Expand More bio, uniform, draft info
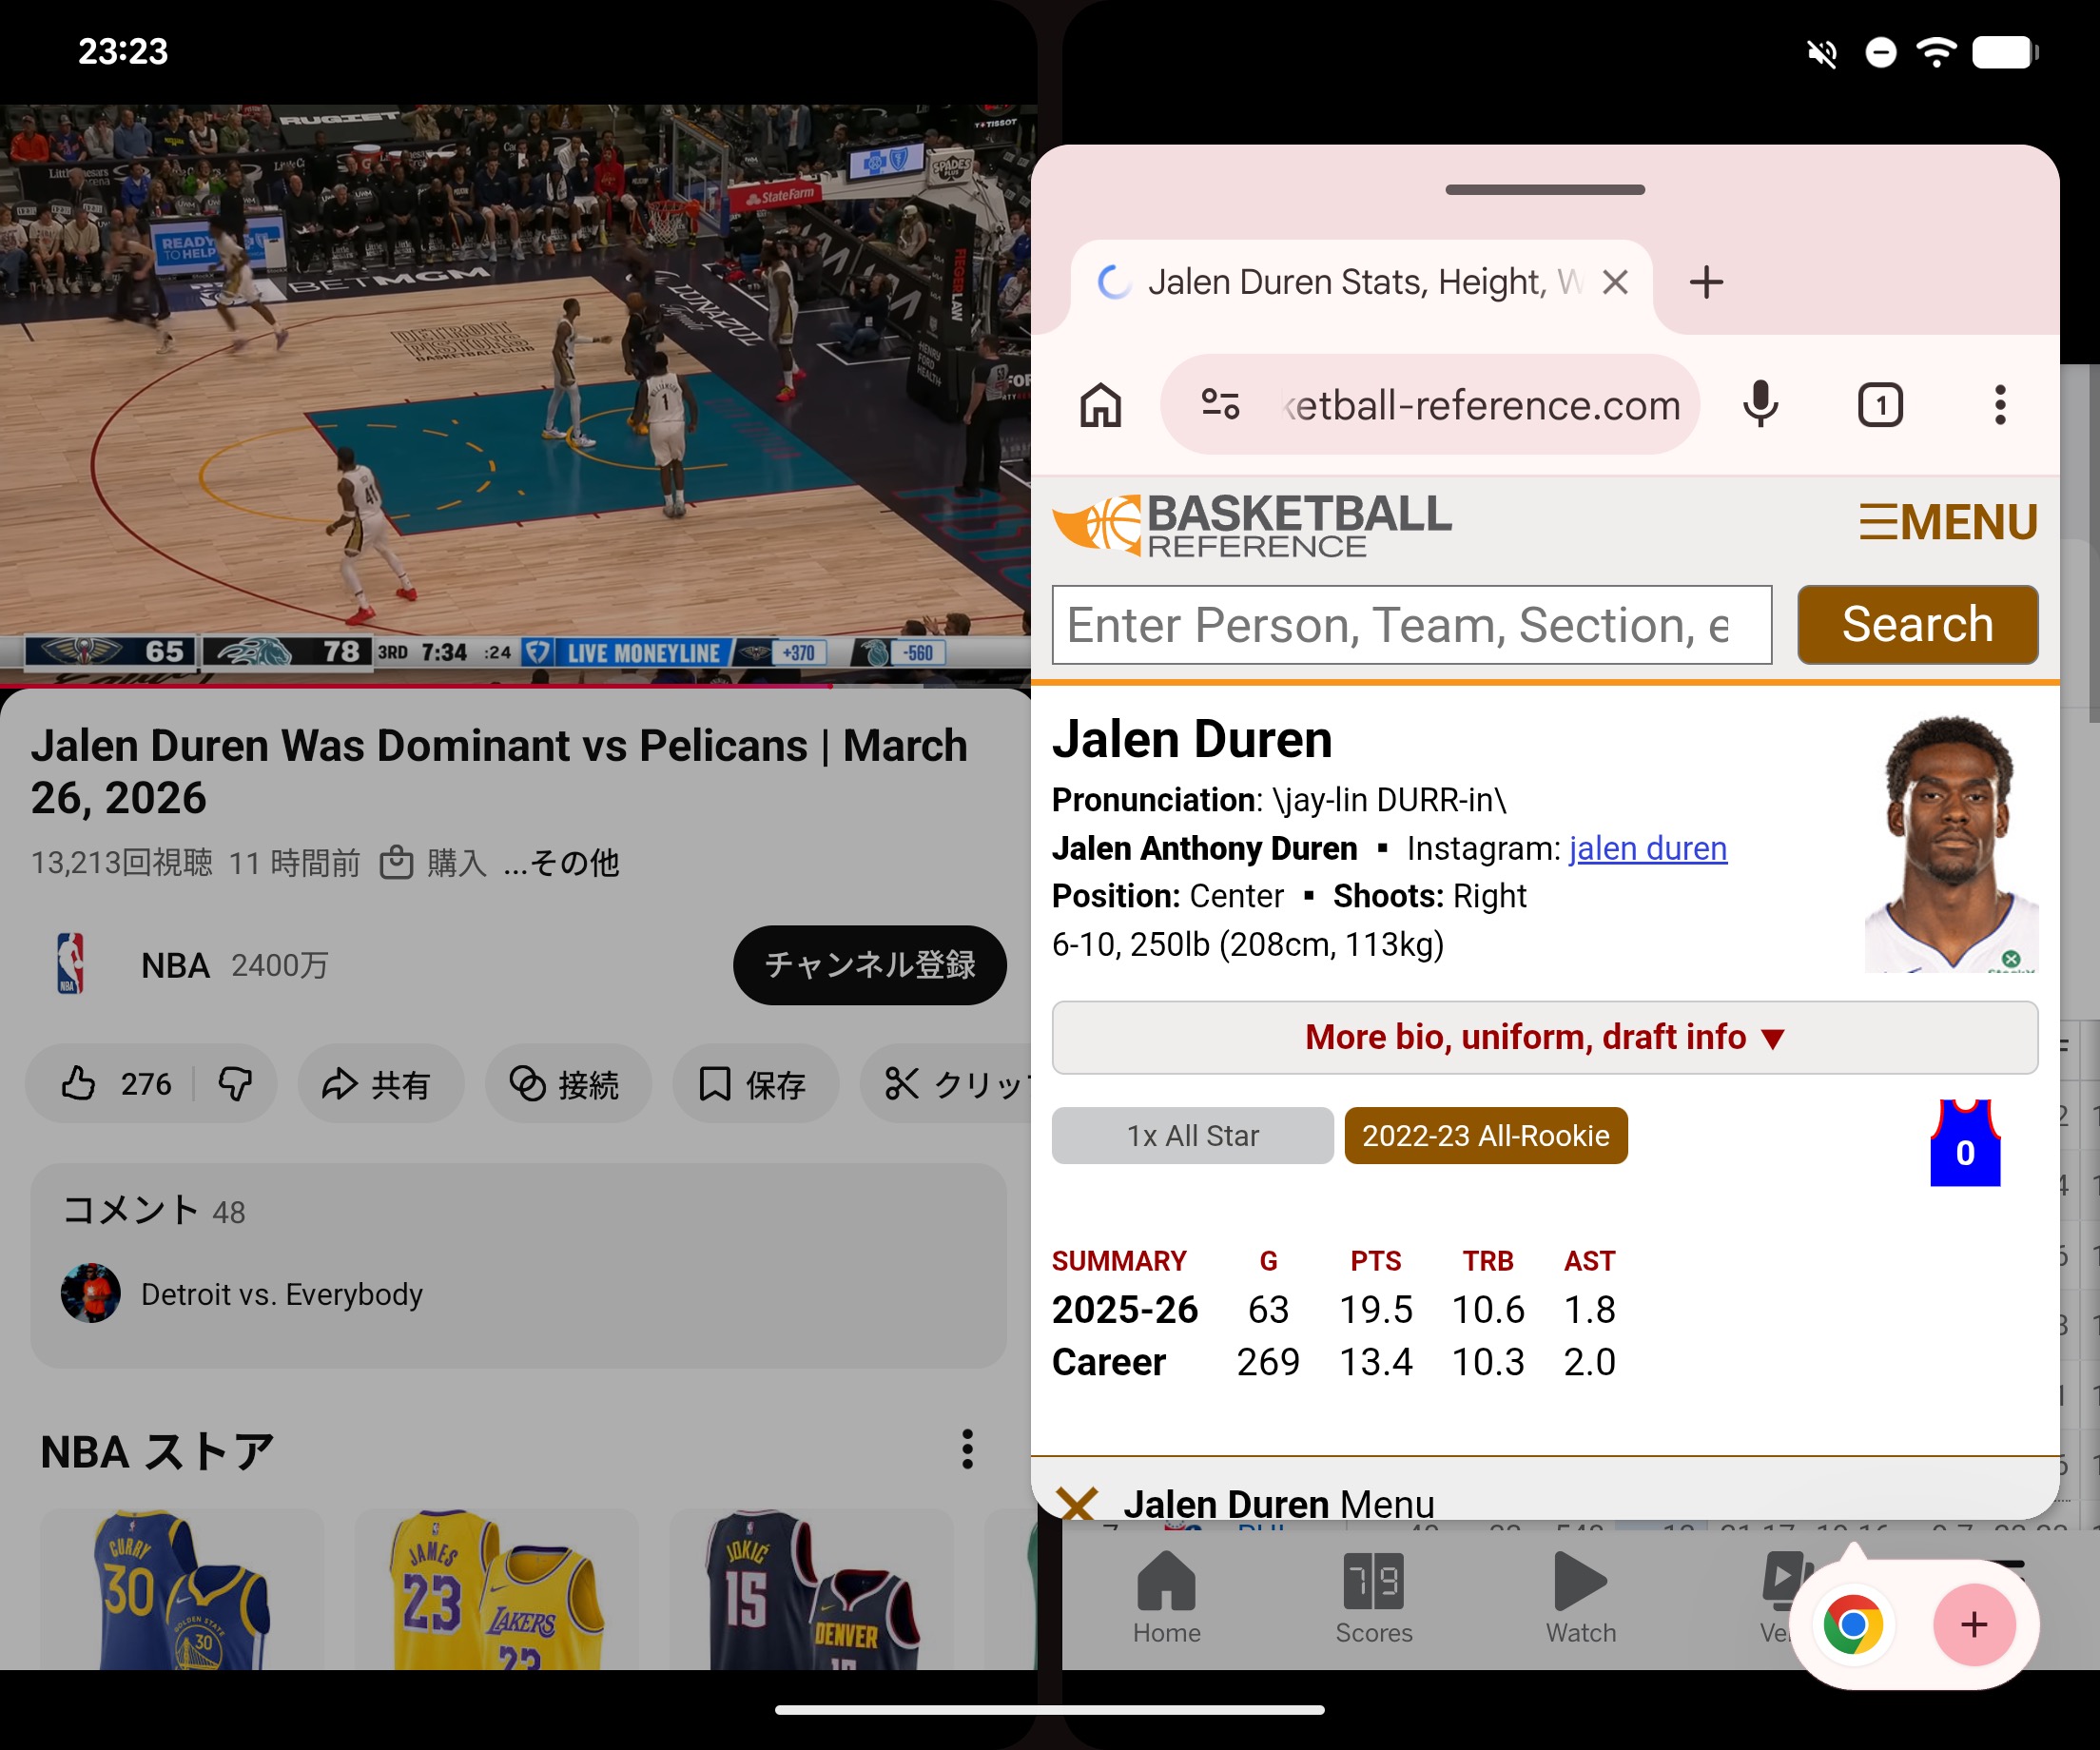 pos(1544,1038)
